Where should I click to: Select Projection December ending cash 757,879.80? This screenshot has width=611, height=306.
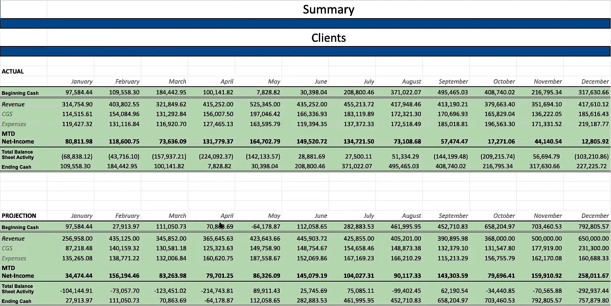coord(594,301)
